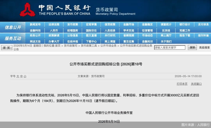
Task: Set font size to 小
Action: click(x=25, y=76)
